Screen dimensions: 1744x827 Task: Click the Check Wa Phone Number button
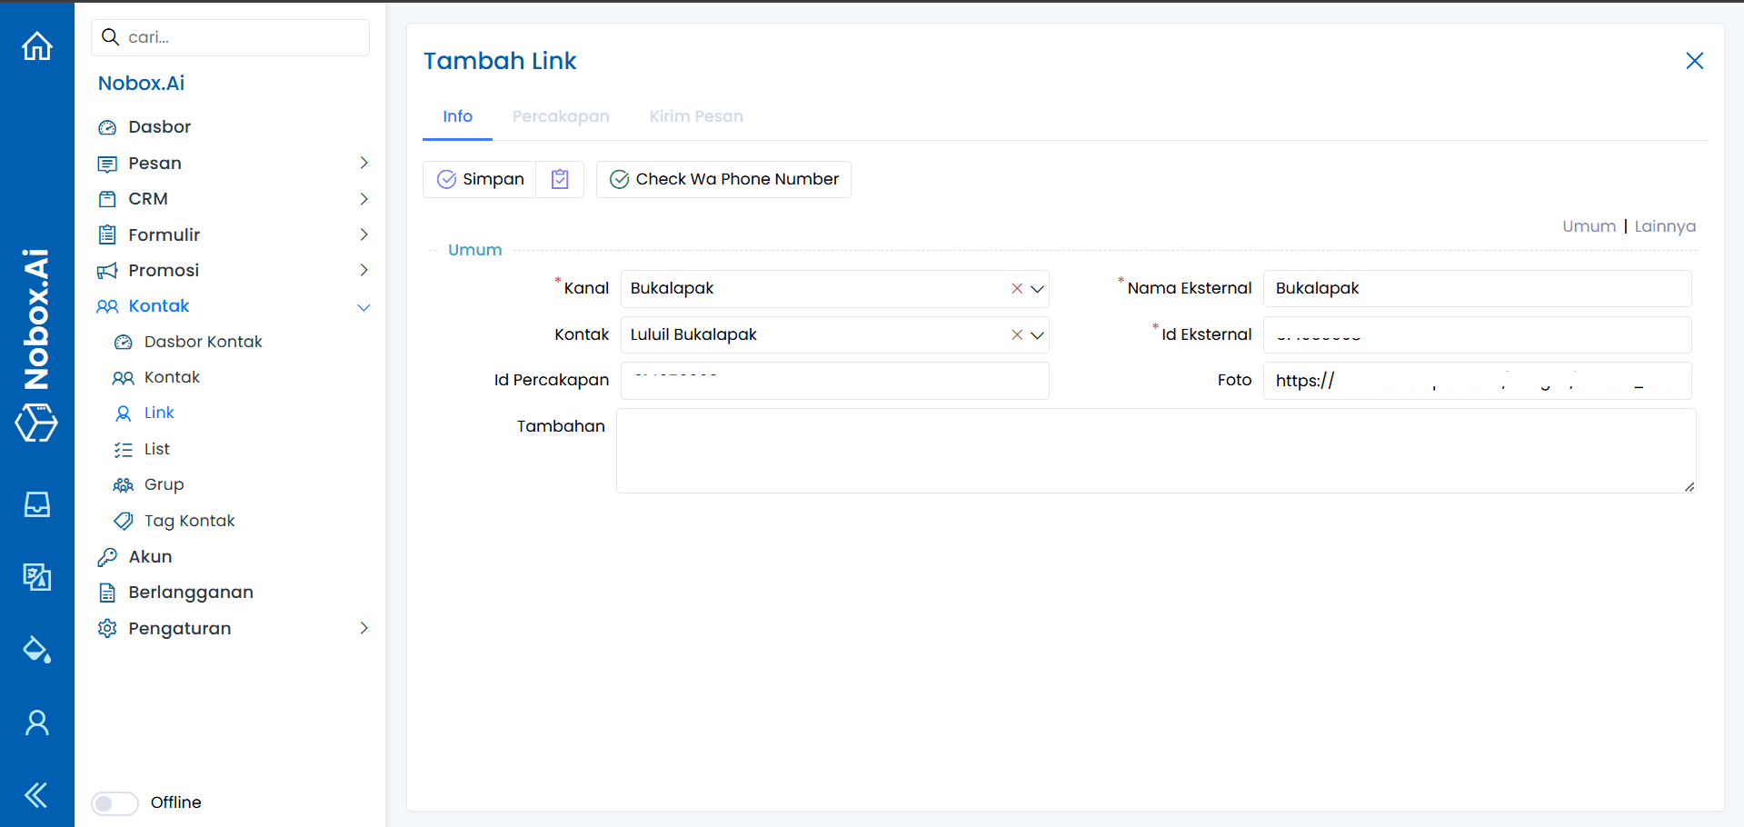click(723, 179)
